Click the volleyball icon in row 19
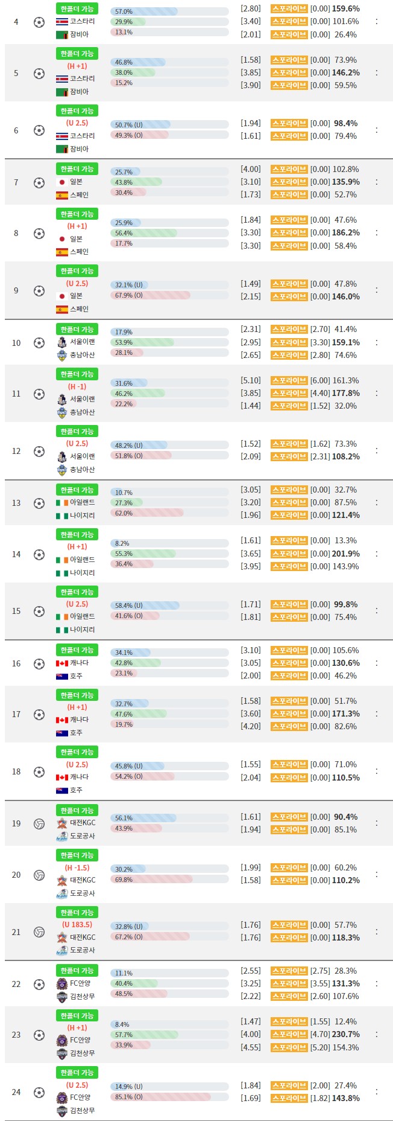393x1121 pixels. 39,823
